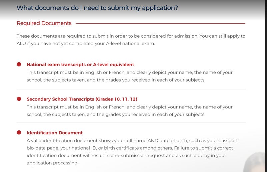Image resolution: width=267 pixels, height=172 pixels.
Task: Click the red bullet beside Identification Document
Action: pos(19,132)
